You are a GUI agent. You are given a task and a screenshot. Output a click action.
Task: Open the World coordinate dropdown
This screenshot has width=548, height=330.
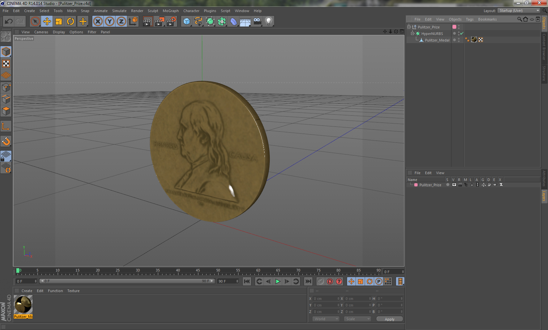point(326,319)
